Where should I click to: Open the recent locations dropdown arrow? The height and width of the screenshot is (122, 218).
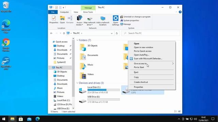[x=60, y=33]
